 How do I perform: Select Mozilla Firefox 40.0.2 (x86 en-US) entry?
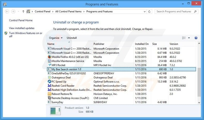(70, 57)
